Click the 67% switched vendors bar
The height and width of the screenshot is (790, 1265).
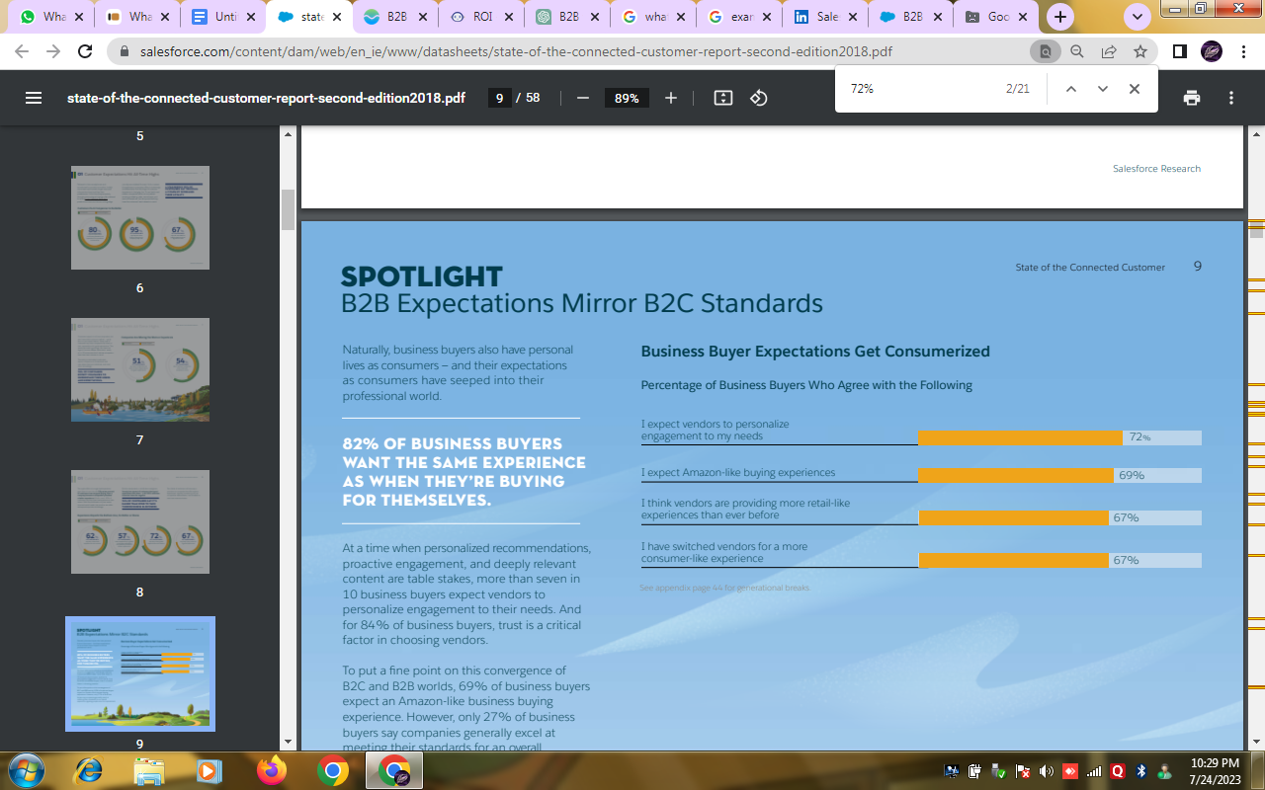coord(1013,560)
